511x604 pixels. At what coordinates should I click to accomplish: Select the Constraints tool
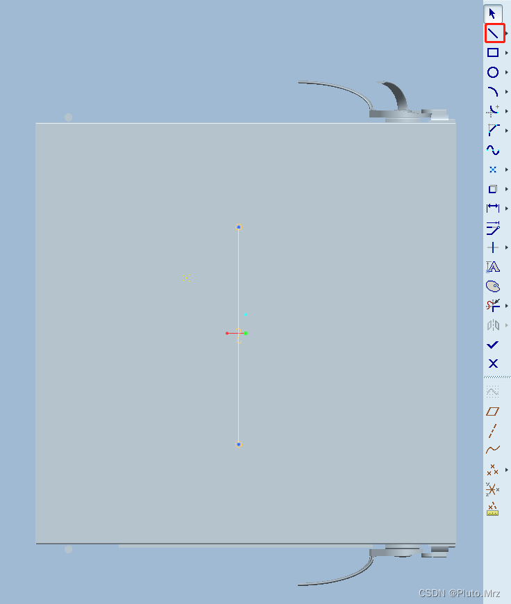[x=493, y=247]
